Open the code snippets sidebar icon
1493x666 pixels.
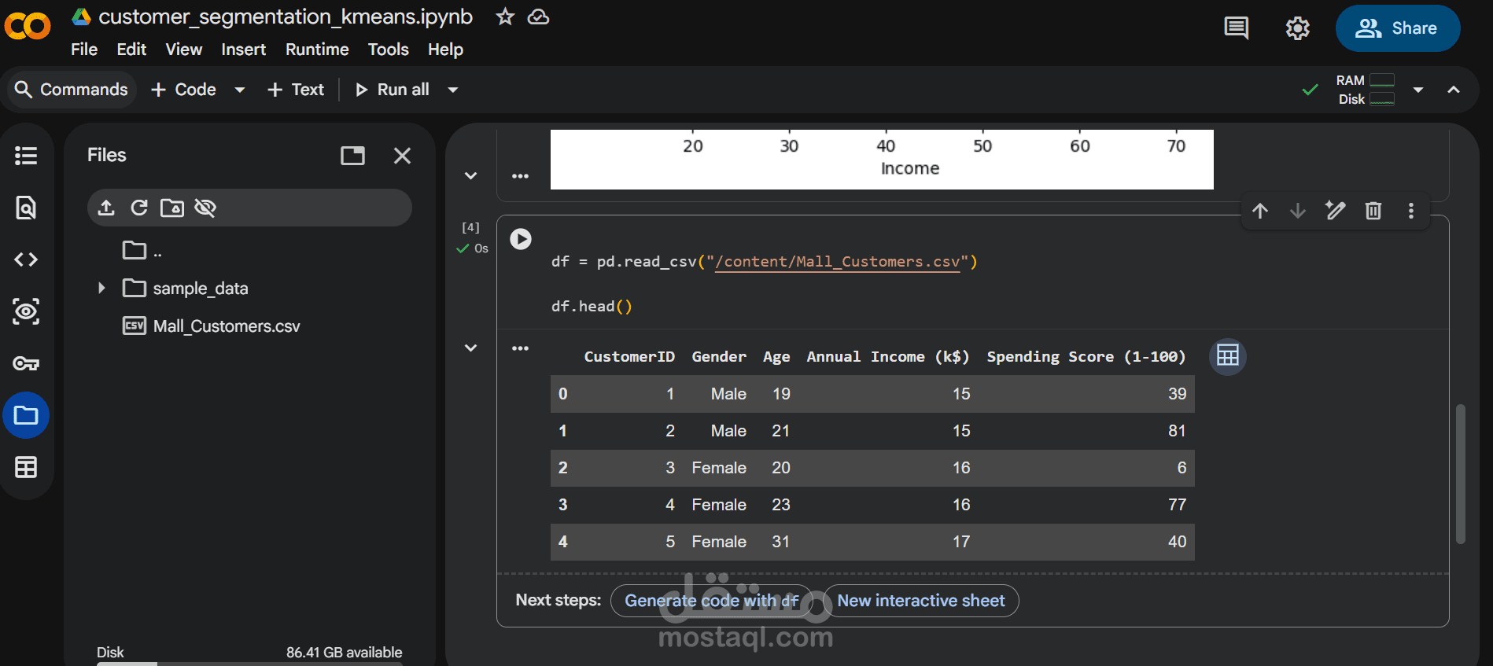[26, 259]
